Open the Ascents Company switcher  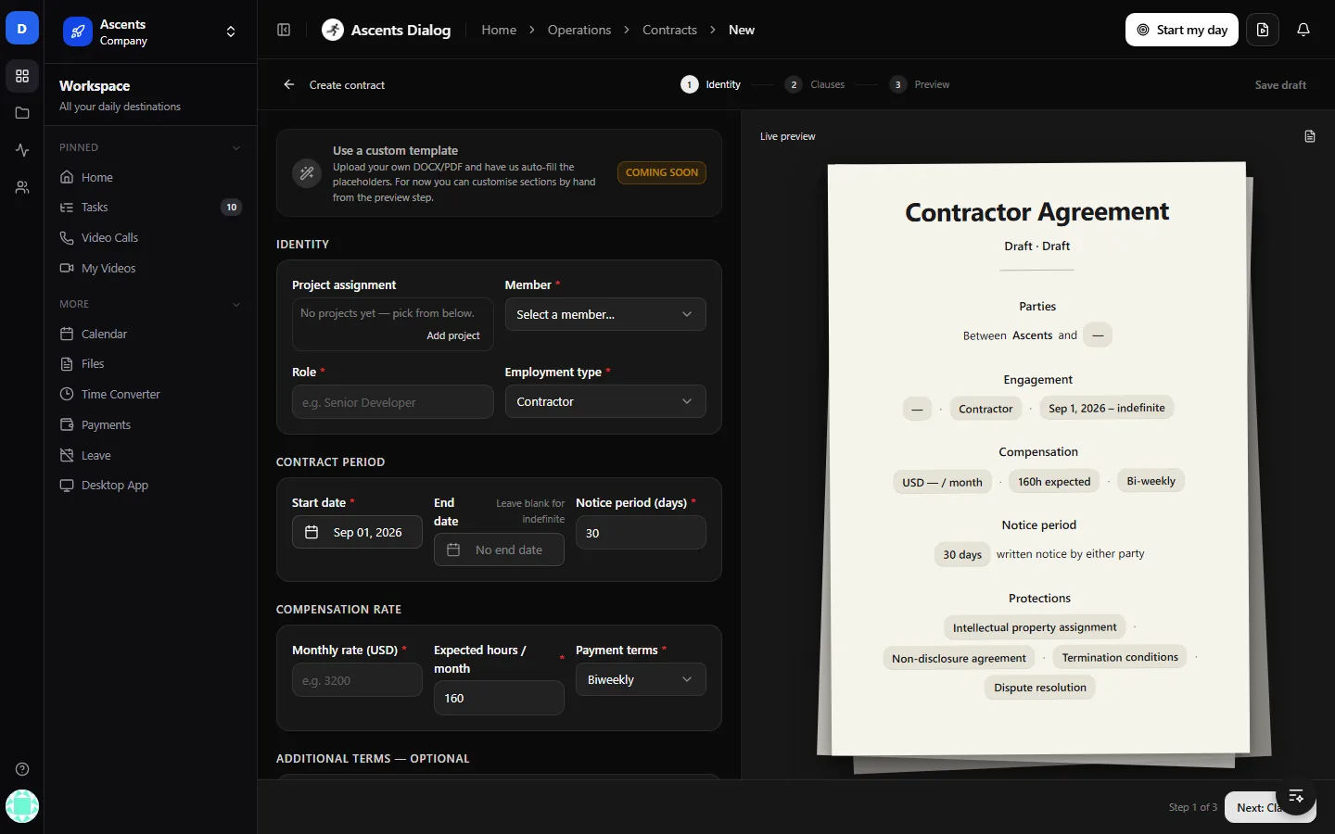pos(150,32)
